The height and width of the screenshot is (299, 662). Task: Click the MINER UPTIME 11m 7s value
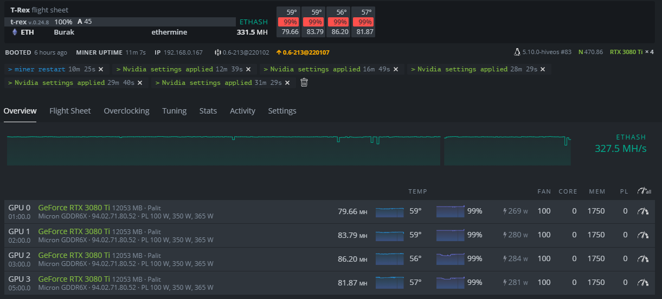click(135, 52)
